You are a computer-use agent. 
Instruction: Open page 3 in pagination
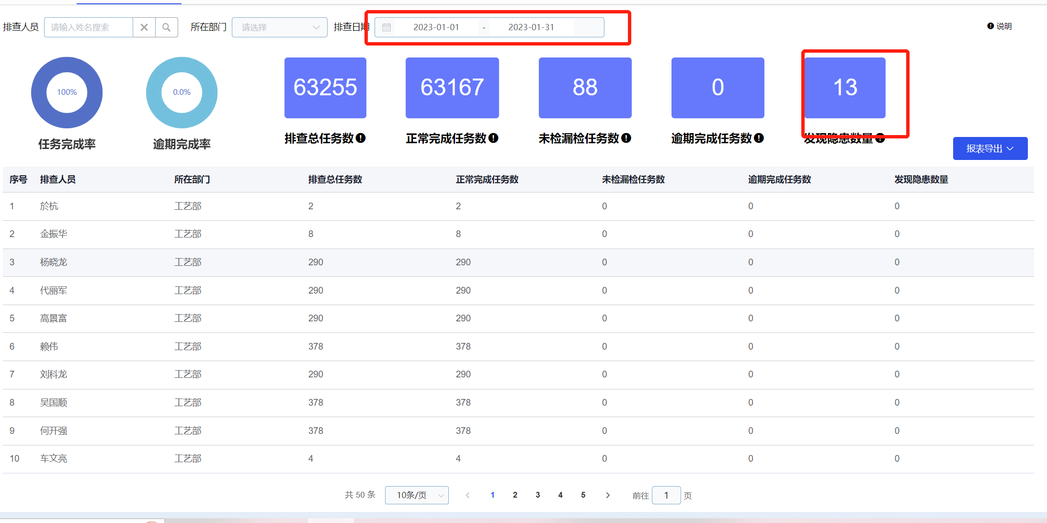pyautogui.click(x=538, y=495)
